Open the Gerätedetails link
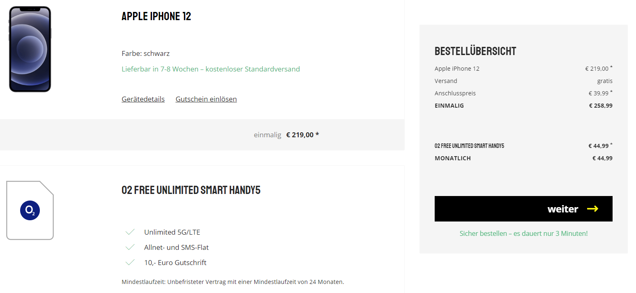The width and height of the screenshot is (636, 293). coord(143,99)
